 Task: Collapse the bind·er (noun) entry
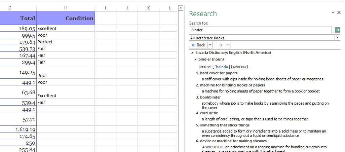point(195,59)
